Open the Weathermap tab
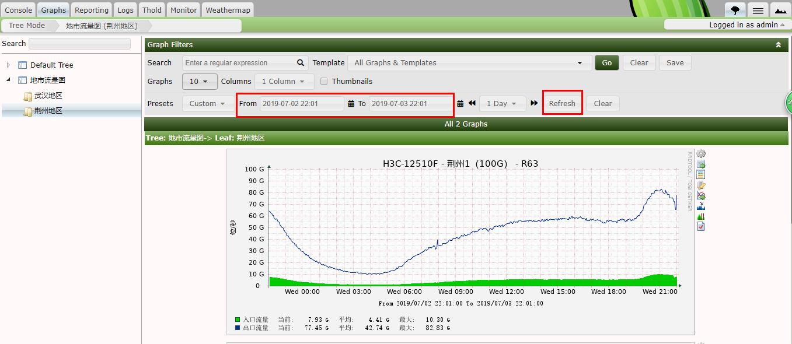This screenshot has height=344, width=792. [x=228, y=10]
